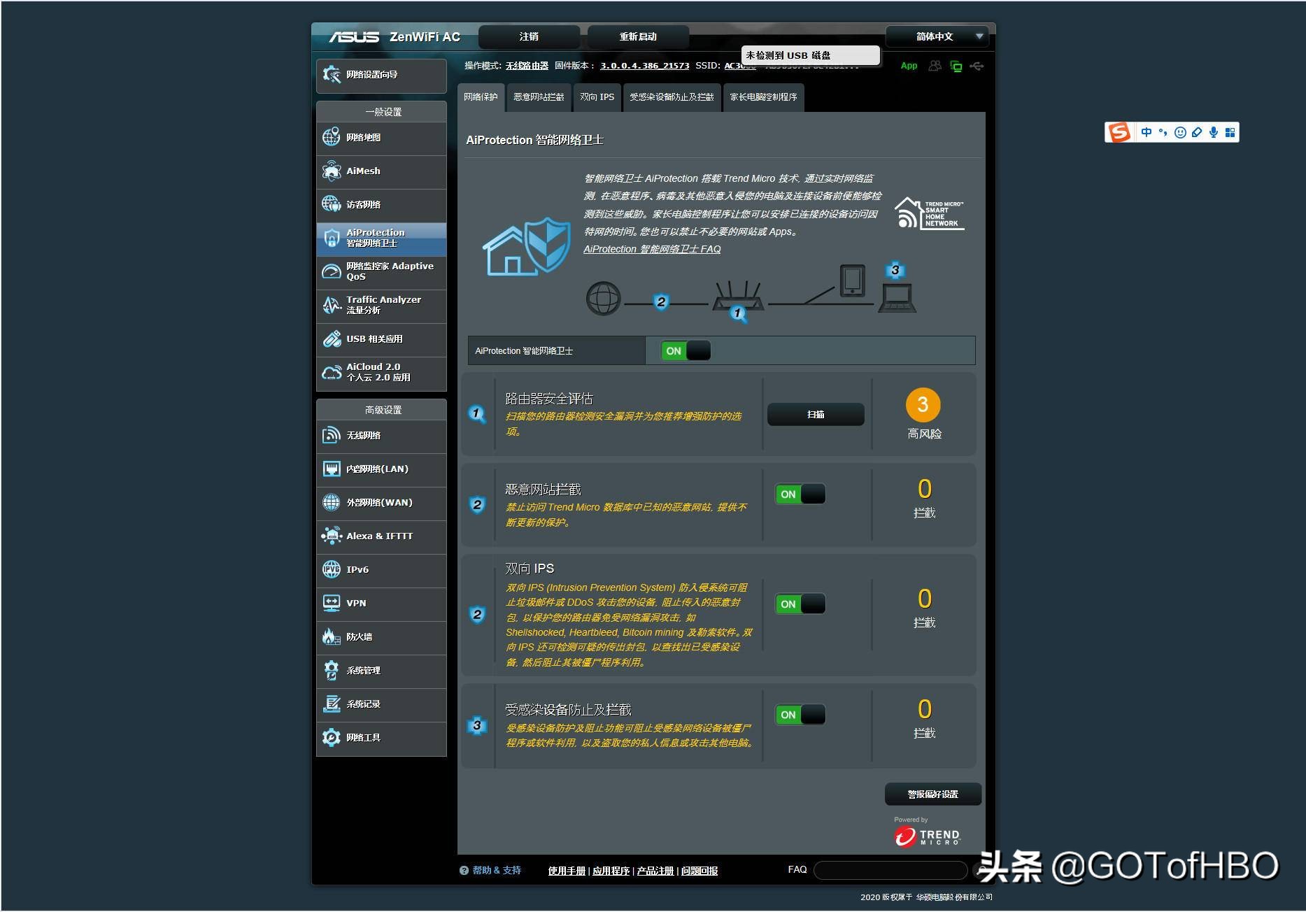Open 应用程序 utility link
1306x912 pixels.
click(611, 871)
